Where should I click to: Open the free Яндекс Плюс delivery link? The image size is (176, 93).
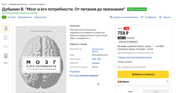135,57
